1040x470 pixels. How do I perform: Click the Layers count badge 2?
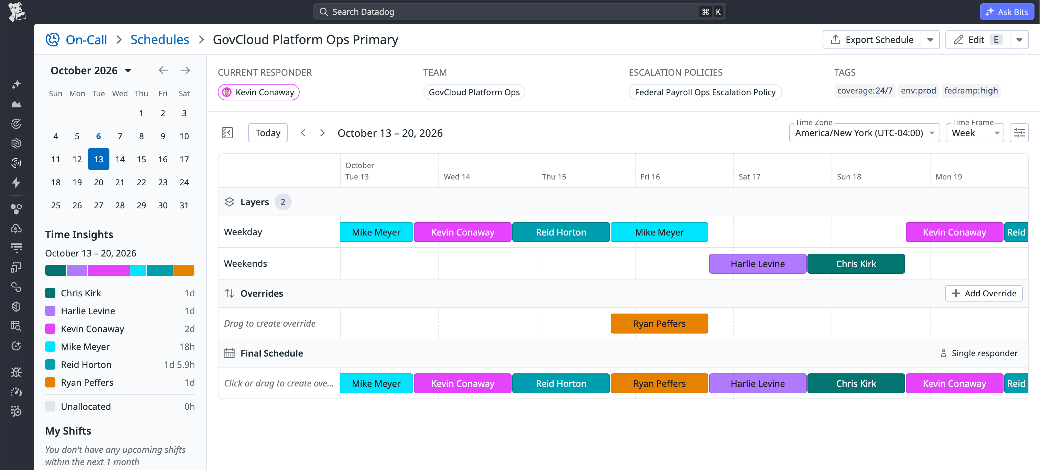coord(283,202)
